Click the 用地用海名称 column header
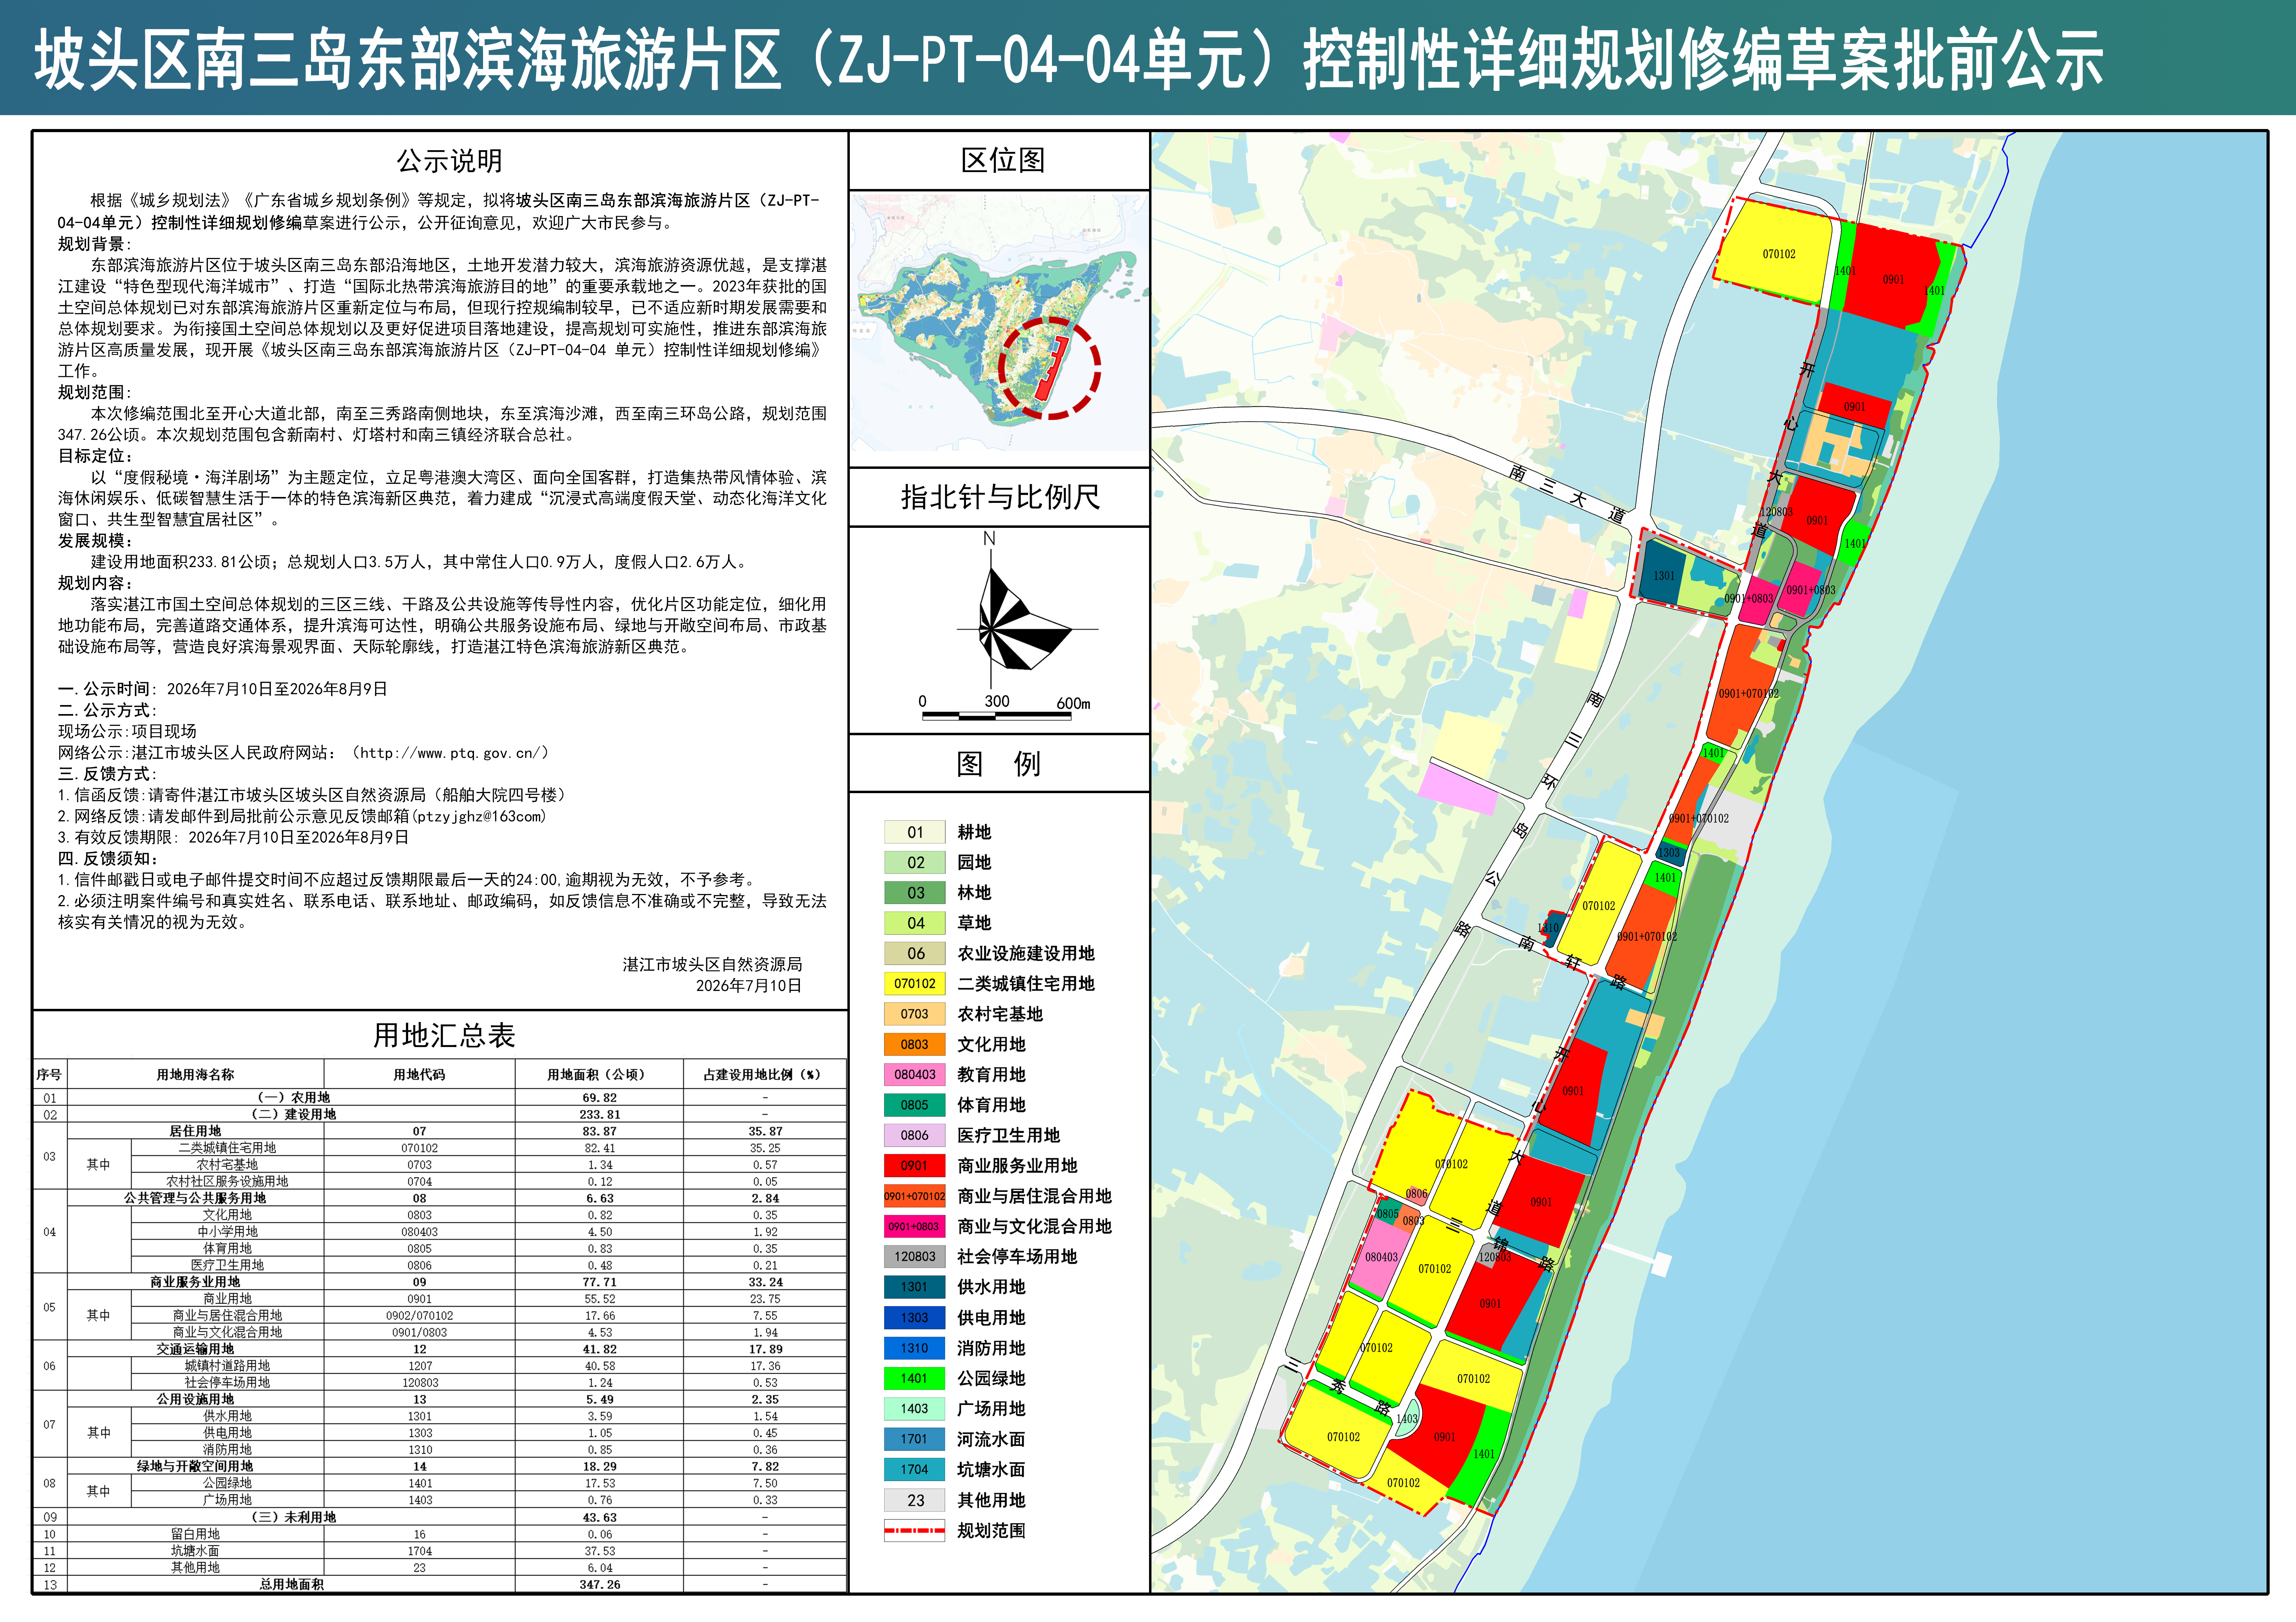Screen dimensions: 2296x1622 pos(195,1075)
